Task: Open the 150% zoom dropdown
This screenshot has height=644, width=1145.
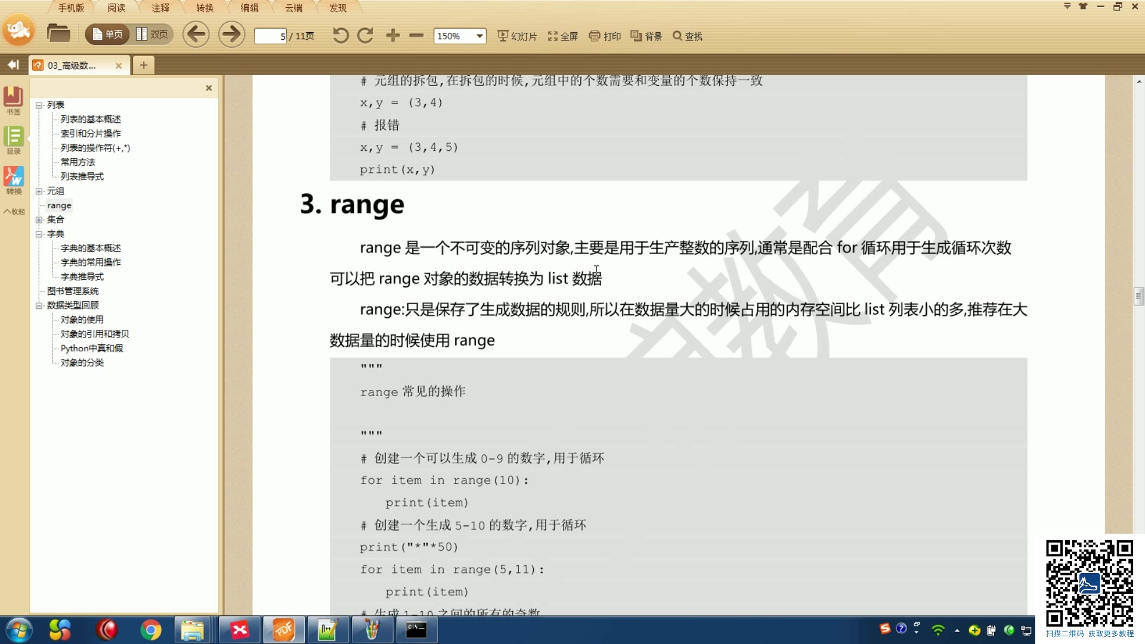Action: [x=479, y=36]
